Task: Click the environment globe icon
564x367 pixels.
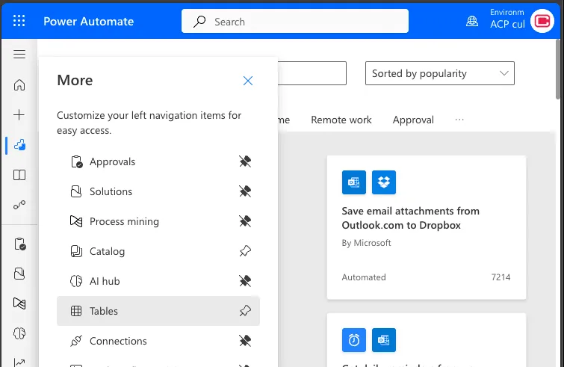Action: coord(472,21)
